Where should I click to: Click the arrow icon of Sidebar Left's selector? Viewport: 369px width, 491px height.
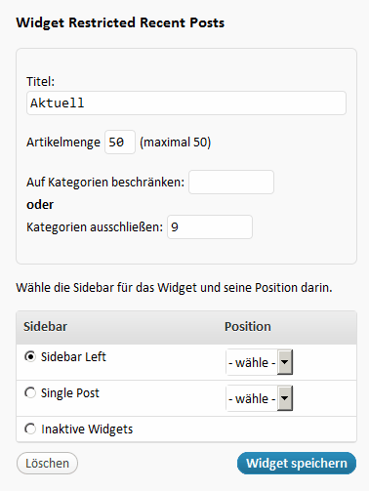285,362
